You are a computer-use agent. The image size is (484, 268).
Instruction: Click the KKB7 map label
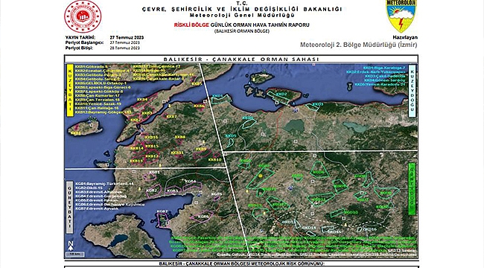coord(171,117)
